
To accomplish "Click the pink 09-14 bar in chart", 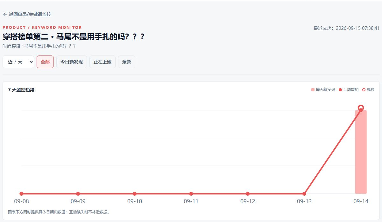I will pyautogui.click(x=361, y=152).
